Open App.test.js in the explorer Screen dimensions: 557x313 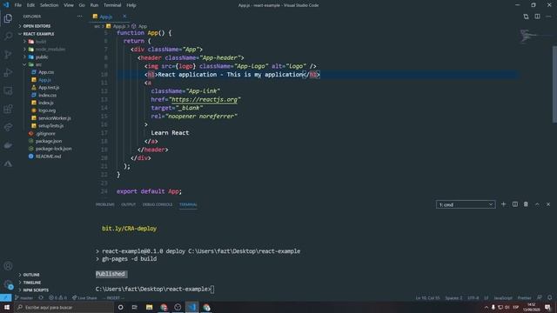pyautogui.click(x=49, y=87)
